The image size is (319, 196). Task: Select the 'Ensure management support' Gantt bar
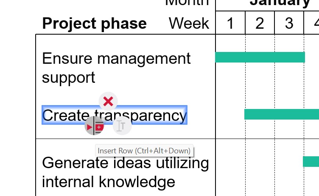tap(260, 57)
